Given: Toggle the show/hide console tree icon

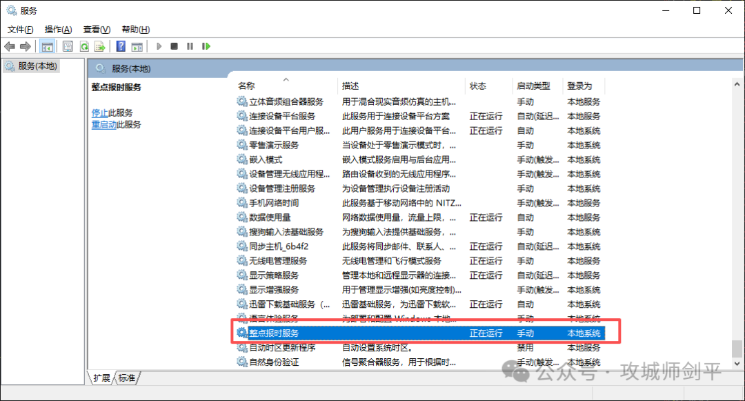Looking at the screenshot, I should pyautogui.click(x=47, y=46).
